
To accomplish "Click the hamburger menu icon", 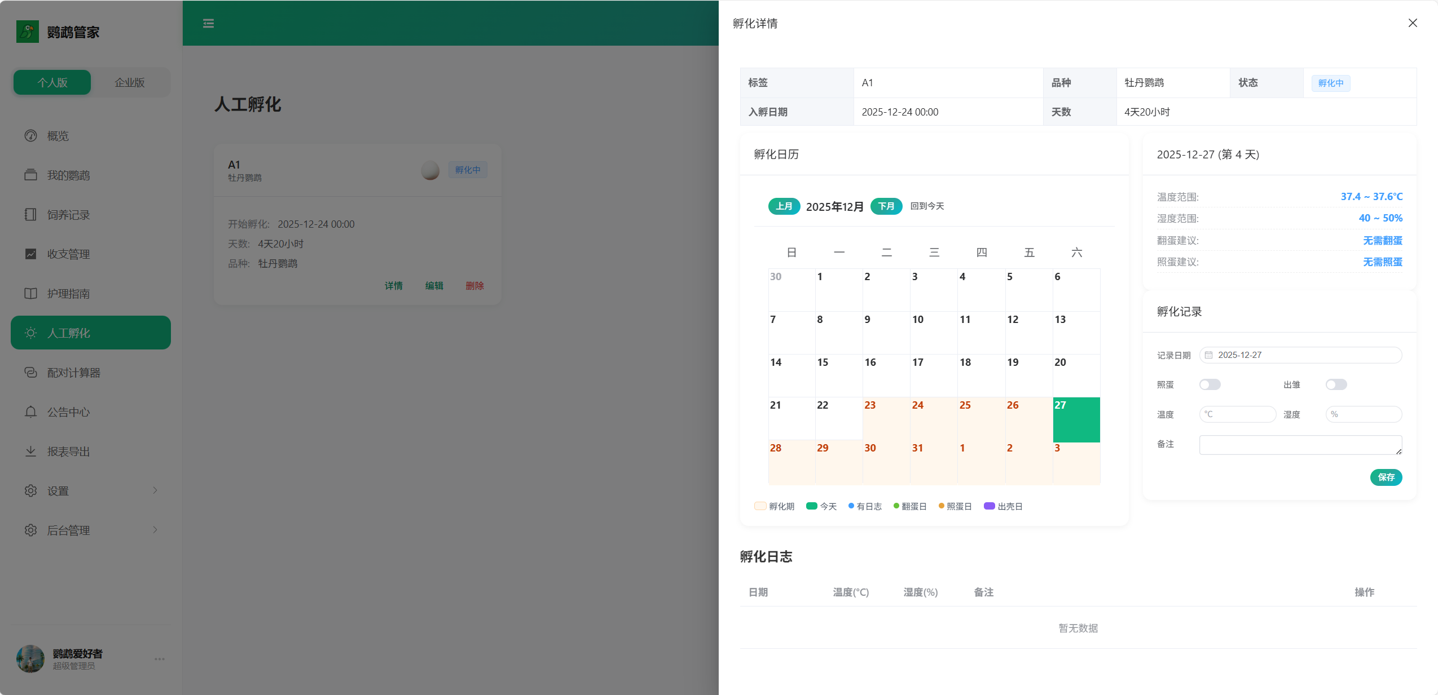I will click(x=208, y=23).
